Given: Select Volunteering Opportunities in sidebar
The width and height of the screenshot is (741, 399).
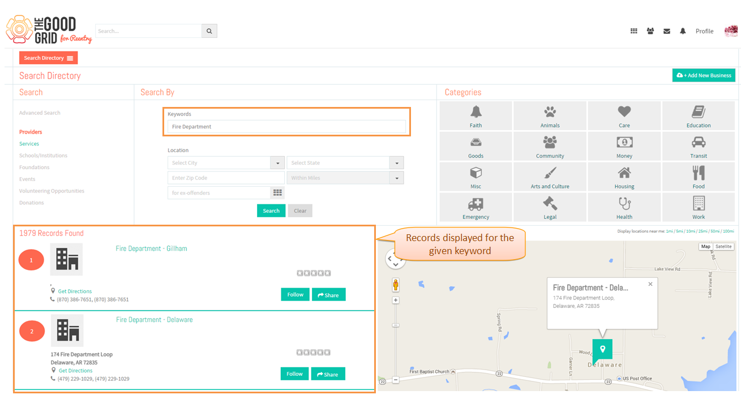Looking at the screenshot, I should (x=52, y=191).
